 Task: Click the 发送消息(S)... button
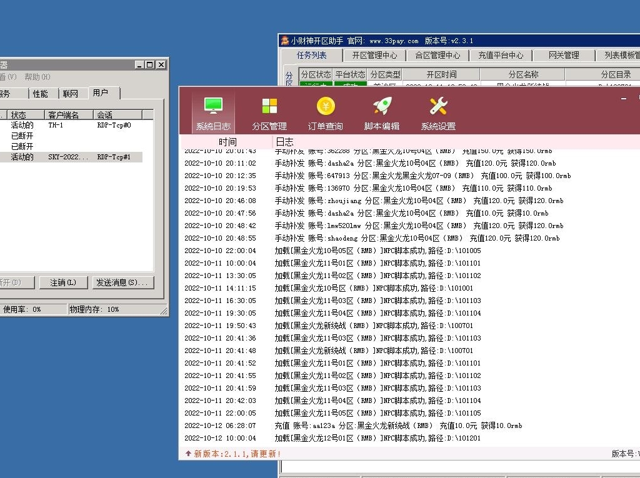point(122,282)
